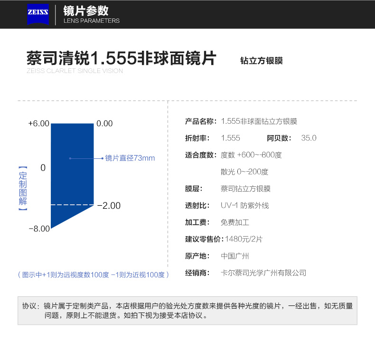
Task: Click the 散光 0~-200度 value
Action: pos(244,172)
